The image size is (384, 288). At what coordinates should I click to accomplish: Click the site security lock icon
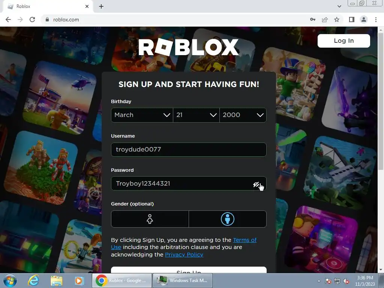(47, 19)
